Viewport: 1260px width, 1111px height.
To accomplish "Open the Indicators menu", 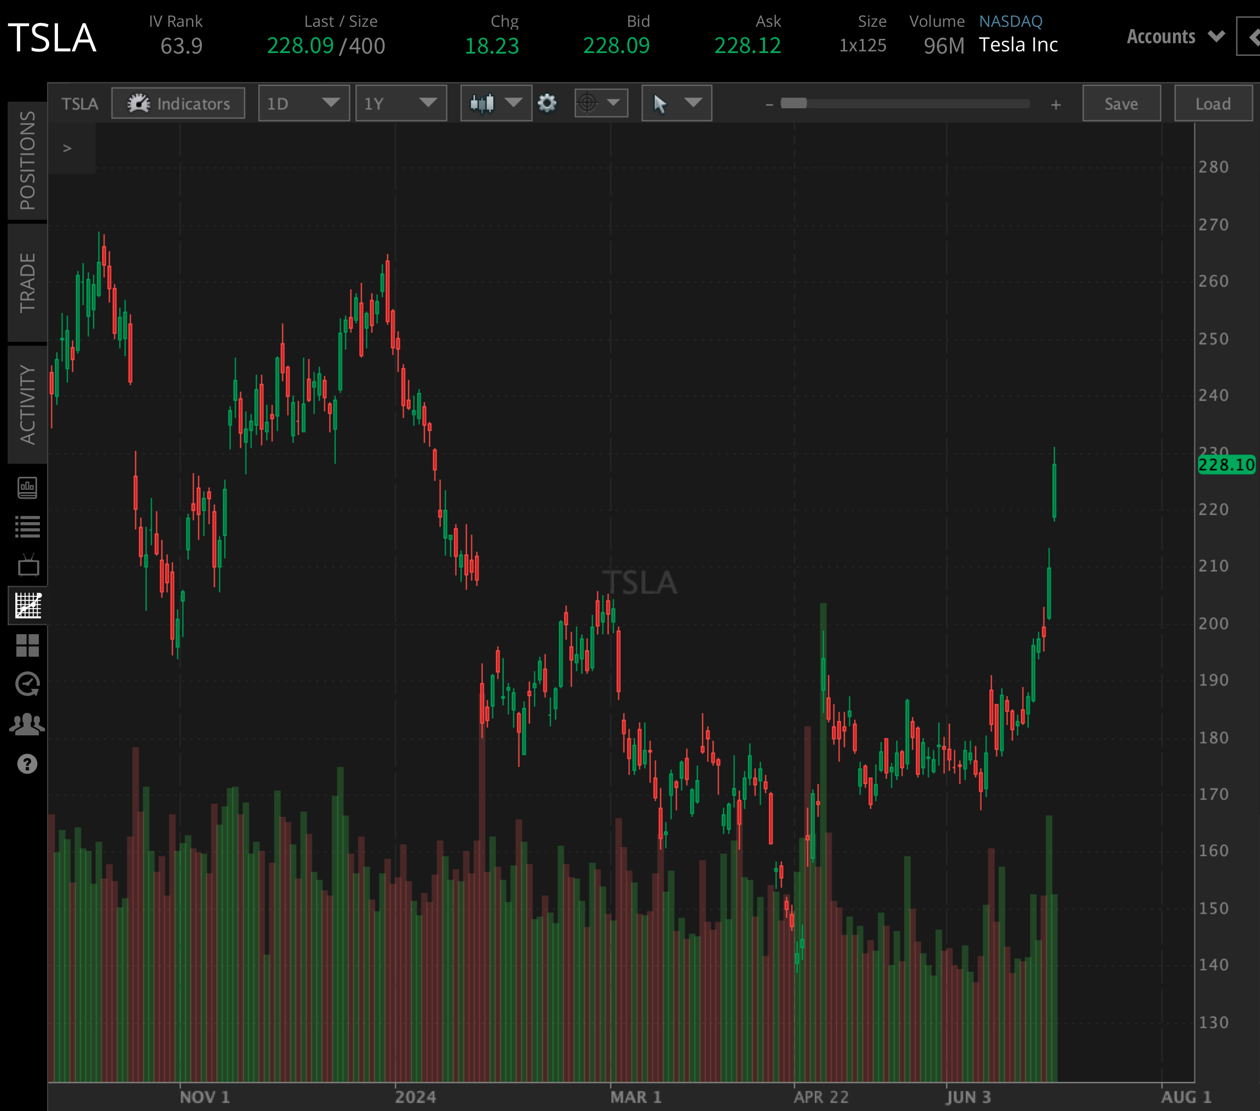I will (x=178, y=103).
